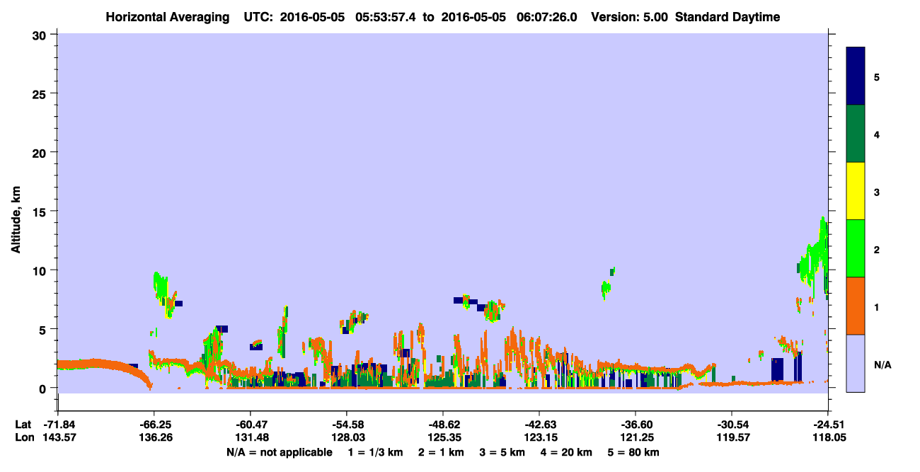This screenshot has height=472, width=920.
Task: Click the bright green colorbar segment labeled 2
Action: [x=856, y=248]
